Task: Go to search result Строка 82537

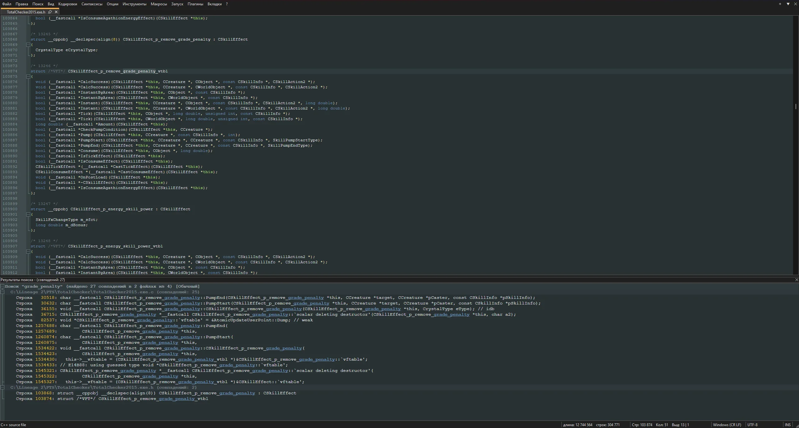Action: point(164,320)
